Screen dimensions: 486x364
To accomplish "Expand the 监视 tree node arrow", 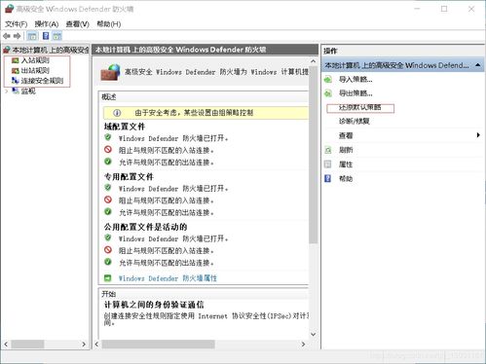I will (x=6, y=91).
